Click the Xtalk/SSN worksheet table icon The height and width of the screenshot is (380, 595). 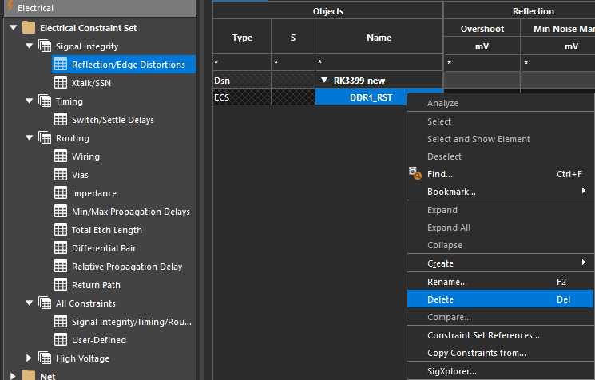tap(61, 83)
